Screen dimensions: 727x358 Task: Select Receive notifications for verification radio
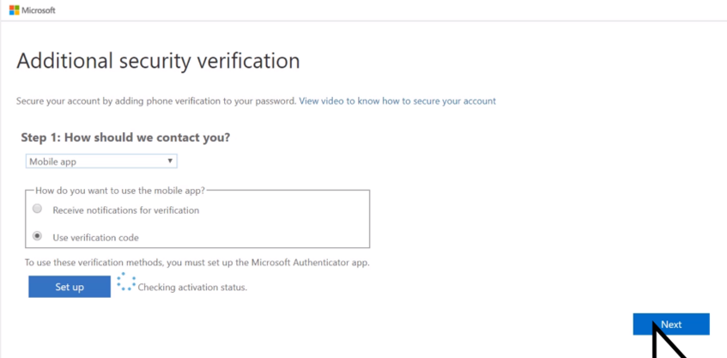(37, 209)
